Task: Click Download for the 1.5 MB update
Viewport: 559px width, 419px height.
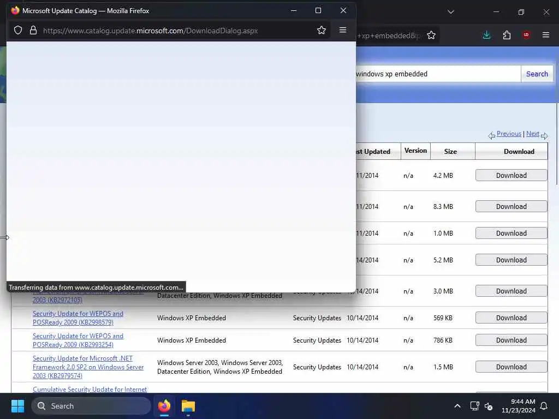Action: (x=511, y=367)
